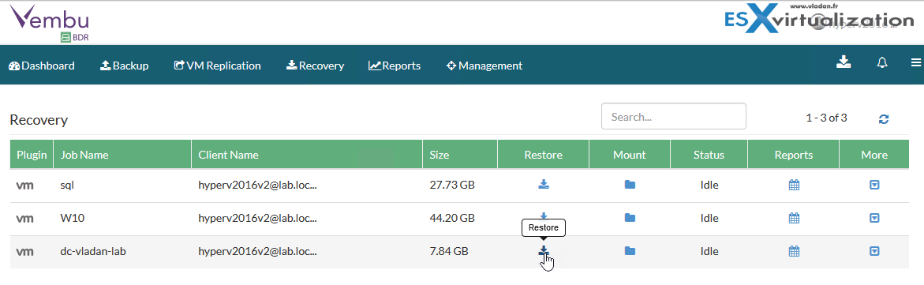Click Idle status in W10 row

[709, 218]
